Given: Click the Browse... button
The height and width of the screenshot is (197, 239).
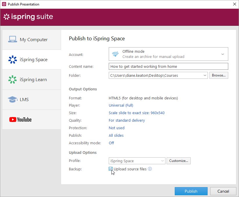Looking at the screenshot, I should [x=219, y=75].
